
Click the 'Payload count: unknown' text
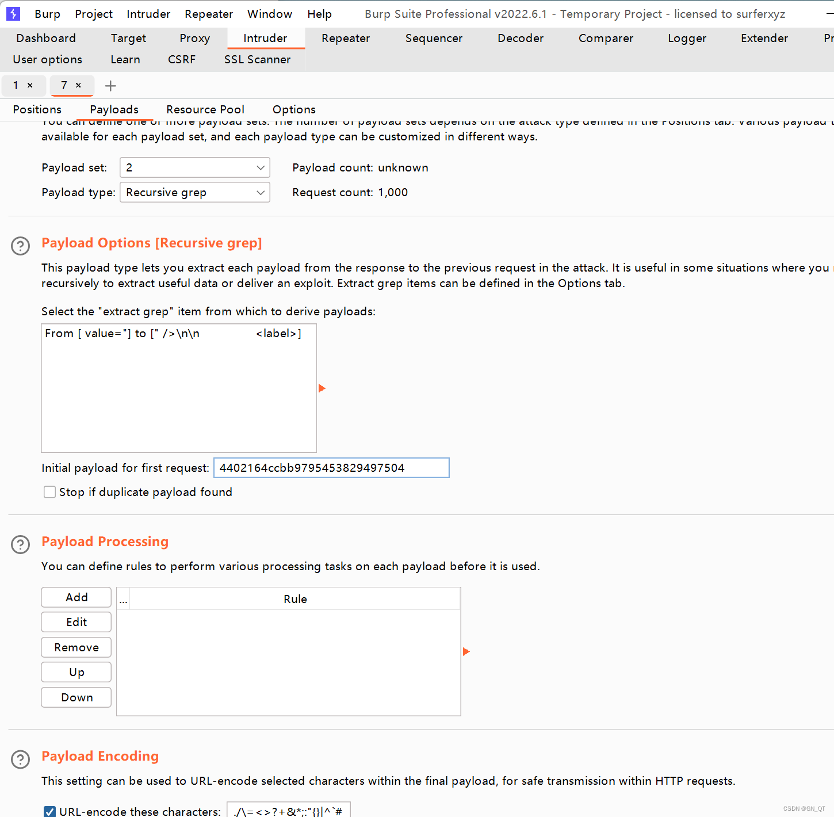[x=360, y=167]
